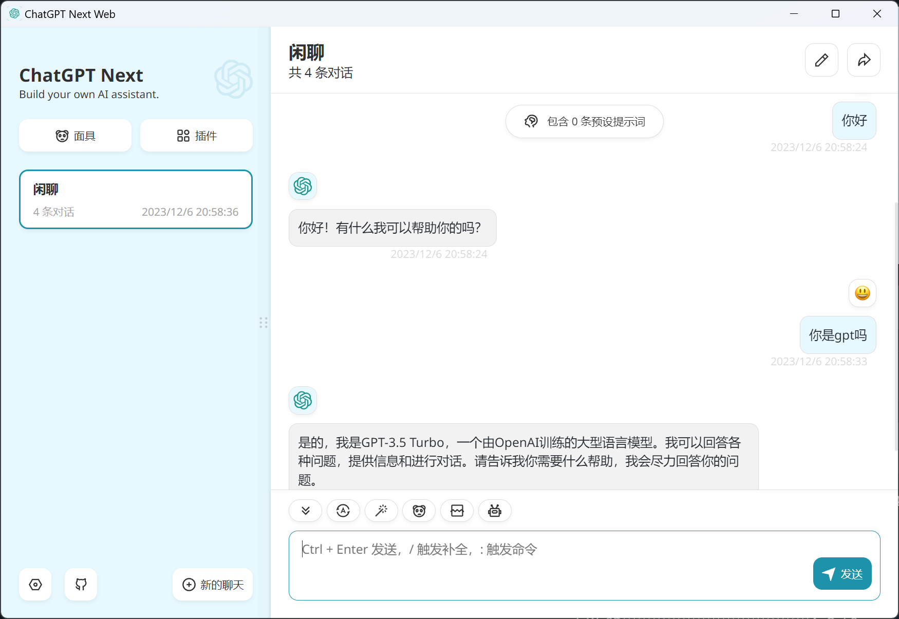Image resolution: width=899 pixels, height=619 pixels.
Task: Open settings with the hexagon gear icon
Action: coord(35,585)
